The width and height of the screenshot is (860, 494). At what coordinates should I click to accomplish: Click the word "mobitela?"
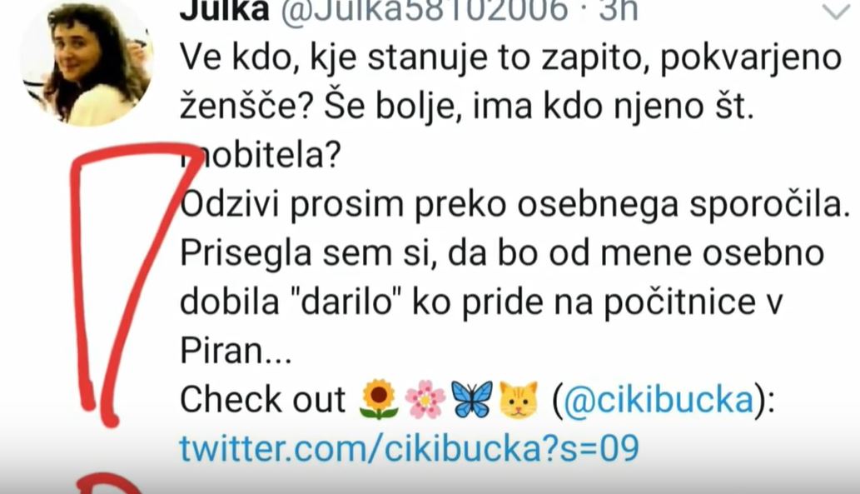pyautogui.click(x=261, y=155)
